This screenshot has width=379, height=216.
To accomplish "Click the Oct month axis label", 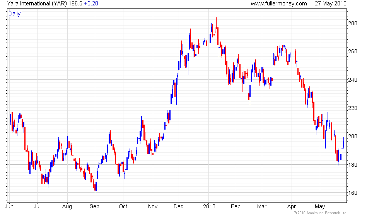I will pos(123,207).
